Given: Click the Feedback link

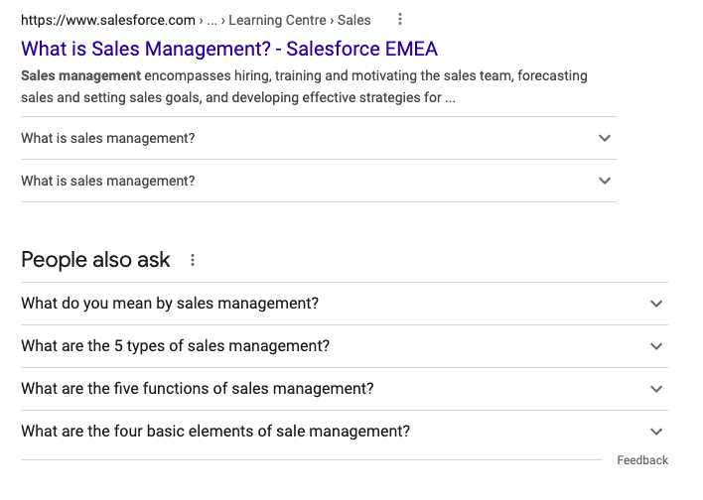Looking at the screenshot, I should tap(642, 460).
